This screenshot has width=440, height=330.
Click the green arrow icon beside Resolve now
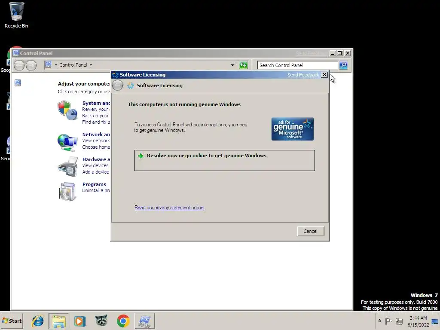141,156
